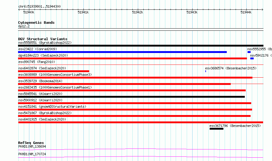Open the esv3608989 (1000GenomesConsortiumPhase3) label
Image resolution: width=272 pixels, height=161 pixels.
tap(55, 75)
